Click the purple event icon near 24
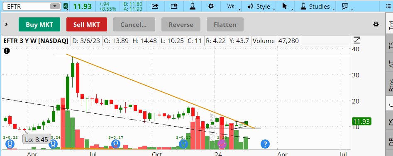Screen dimensions: 393x156 [x=222, y=144]
